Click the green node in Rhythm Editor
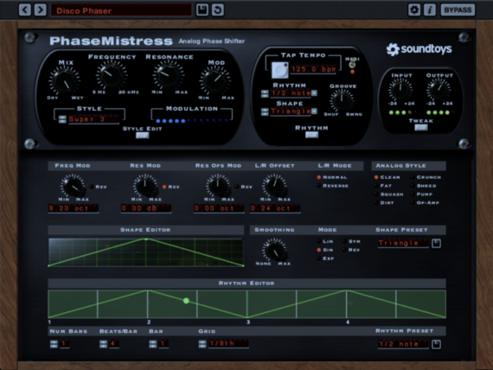This screenshot has height=370, width=493. click(x=186, y=301)
